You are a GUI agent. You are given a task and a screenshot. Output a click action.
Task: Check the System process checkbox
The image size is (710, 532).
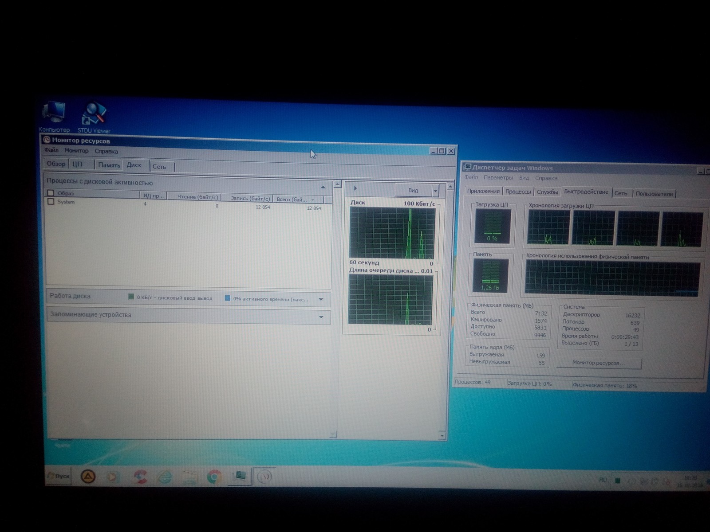51,202
